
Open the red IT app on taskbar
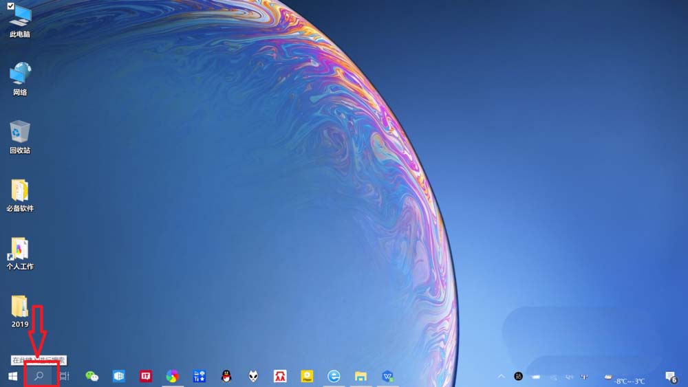pos(146,376)
